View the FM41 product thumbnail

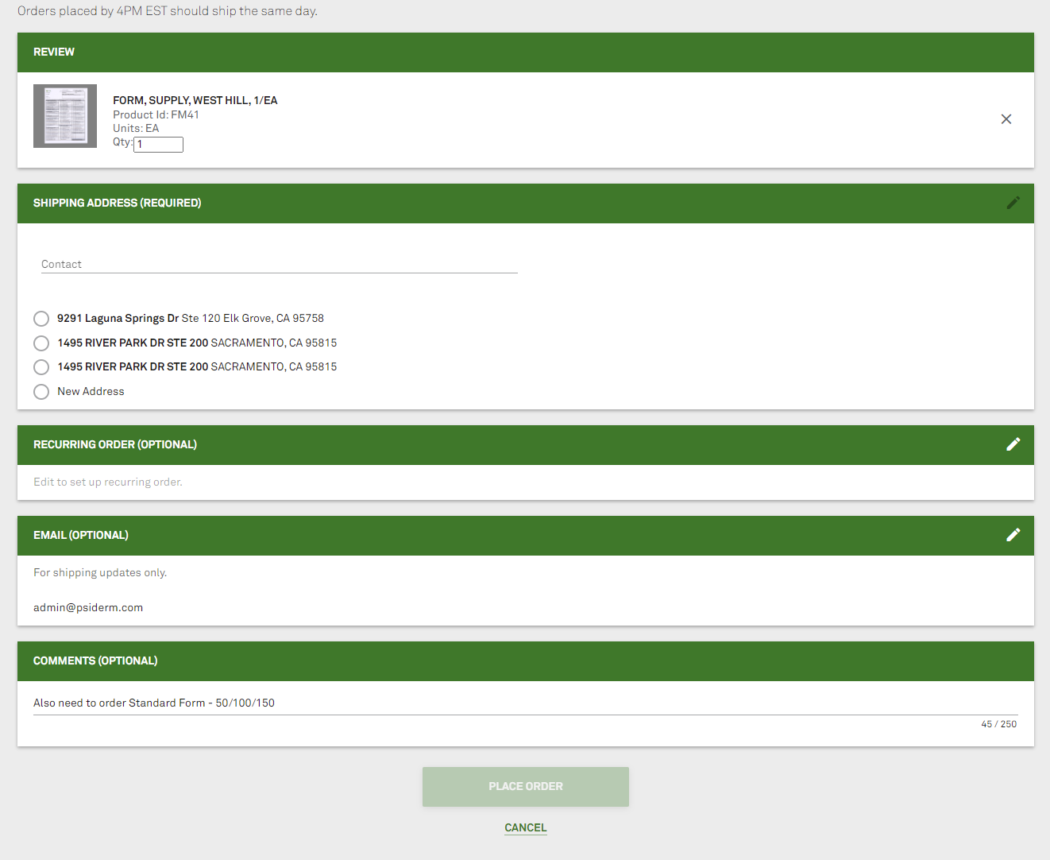(x=64, y=115)
